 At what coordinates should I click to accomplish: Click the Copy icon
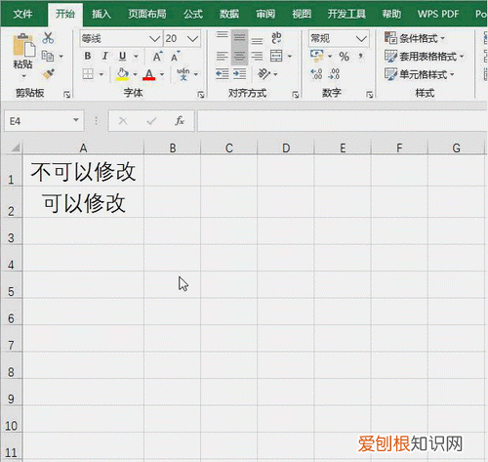pos(48,56)
